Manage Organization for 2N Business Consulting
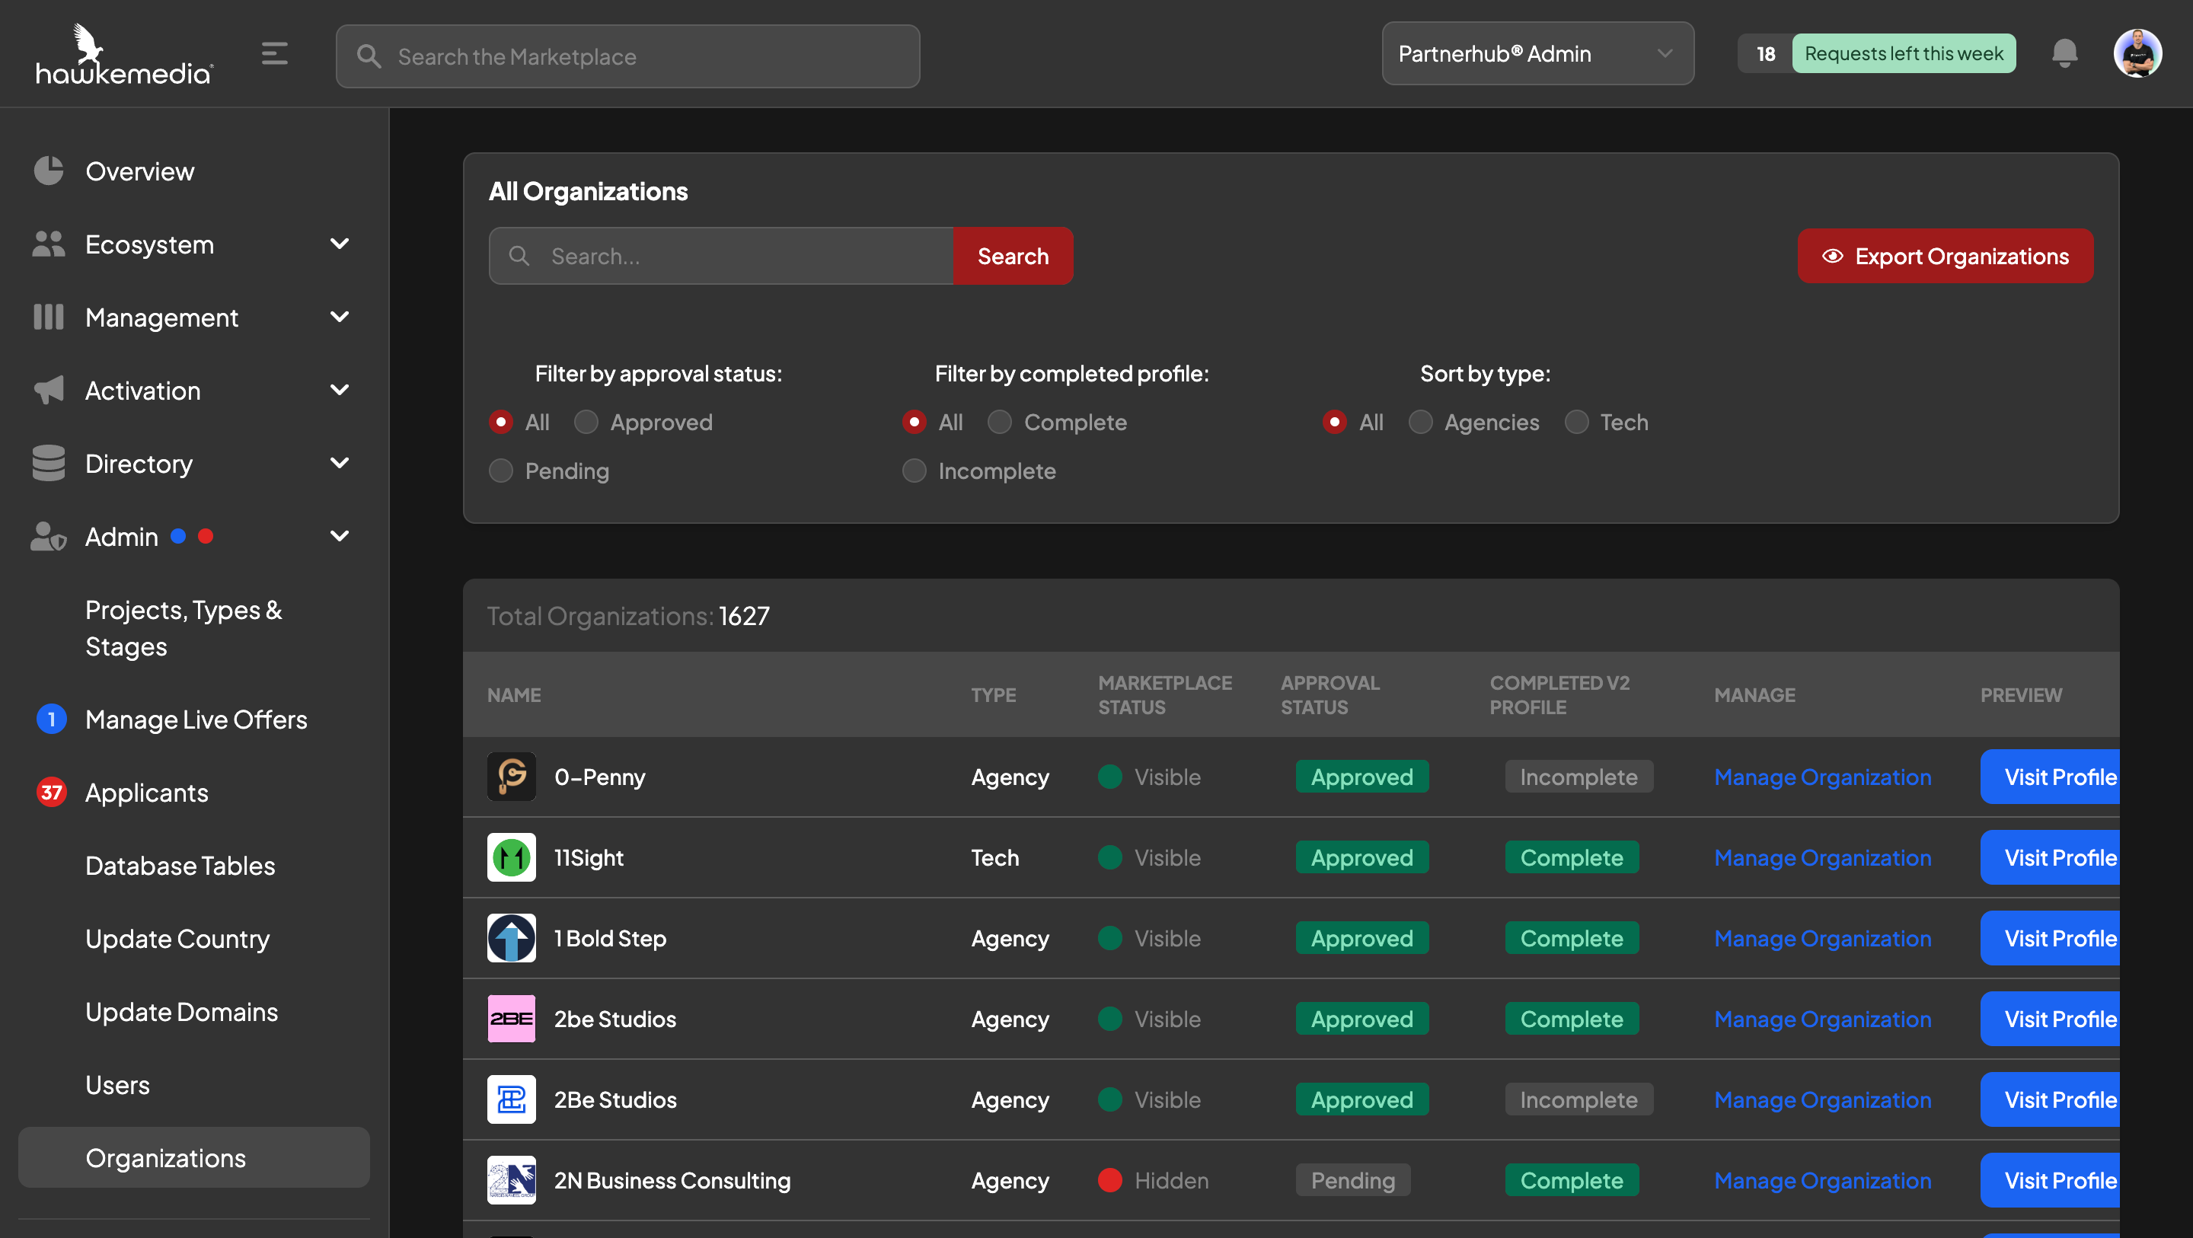 click(x=1822, y=1180)
